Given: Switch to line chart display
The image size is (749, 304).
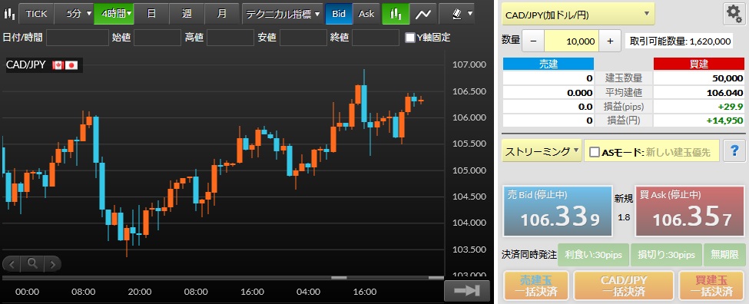Looking at the screenshot, I should (x=423, y=14).
